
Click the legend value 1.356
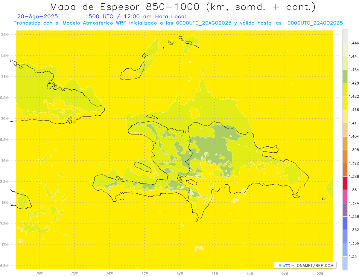(x=354, y=243)
